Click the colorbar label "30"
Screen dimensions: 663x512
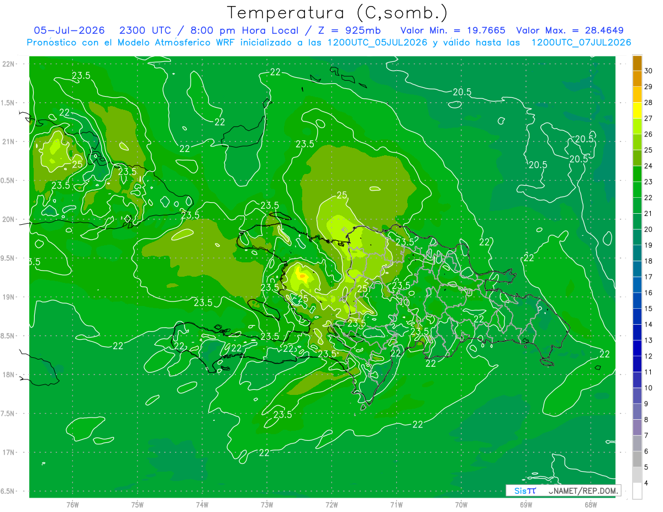pos(649,71)
